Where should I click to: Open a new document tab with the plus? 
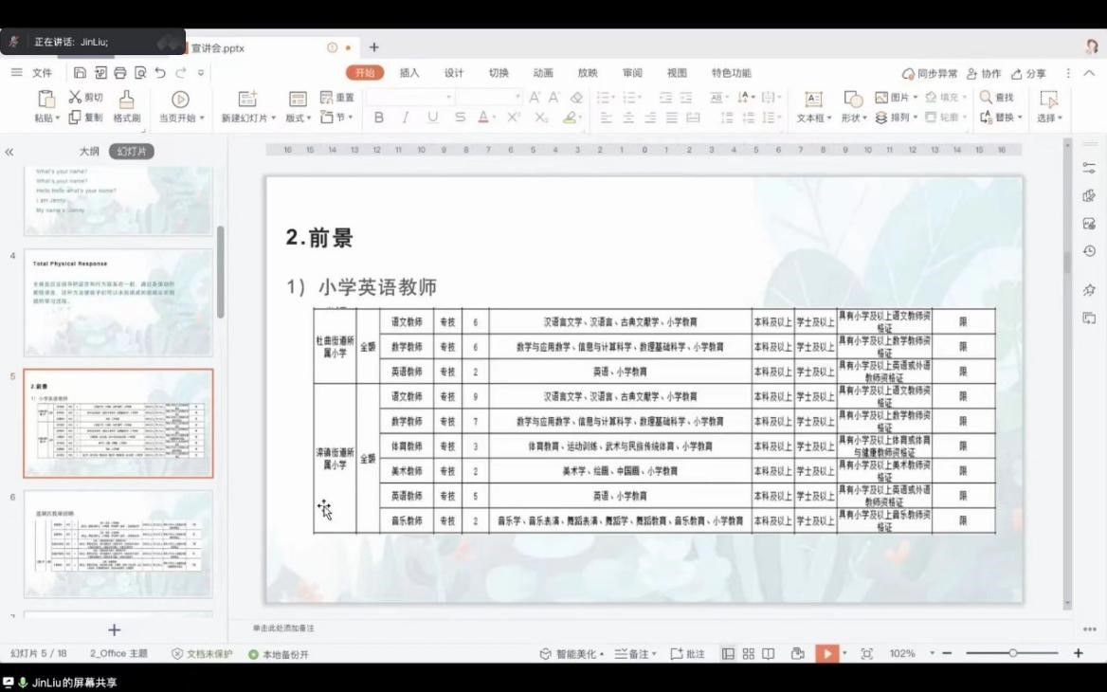[x=374, y=47]
